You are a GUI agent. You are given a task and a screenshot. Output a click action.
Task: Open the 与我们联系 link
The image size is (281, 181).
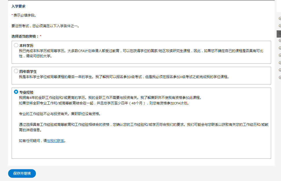pyautogui.click(x=55, y=141)
